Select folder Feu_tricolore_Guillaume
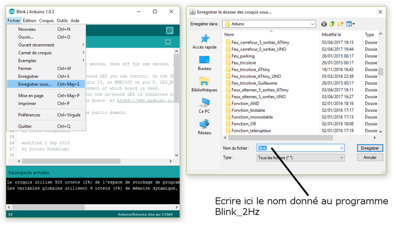 point(254,83)
